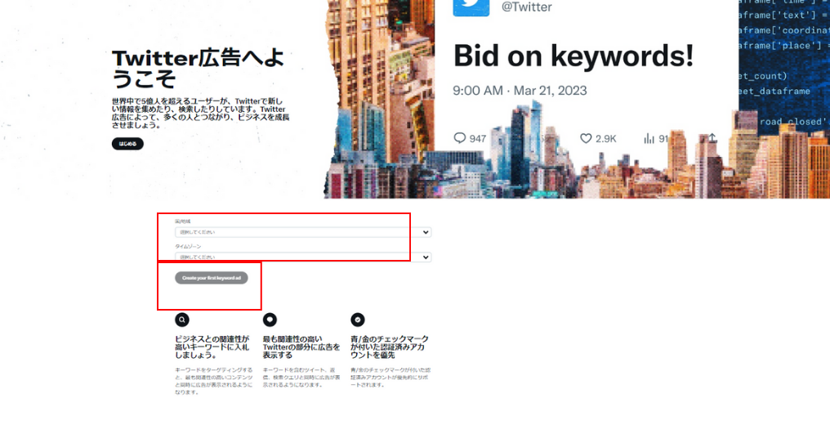The image size is (830, 425).
Task: Click the magnifying glass search feature icon
Action: click(x=182, y=320)
